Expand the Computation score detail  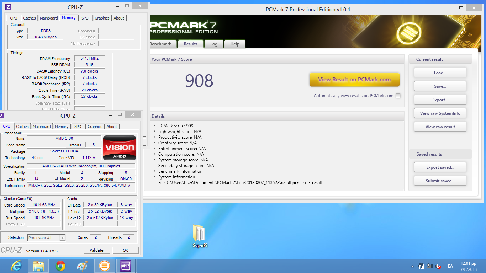154,154
